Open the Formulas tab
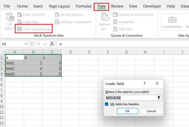Screen dimensions: 189x127 84,6
